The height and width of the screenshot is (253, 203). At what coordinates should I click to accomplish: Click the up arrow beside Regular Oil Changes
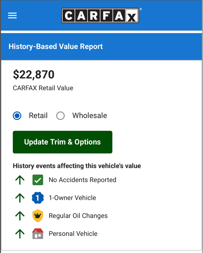click(20, 216)
